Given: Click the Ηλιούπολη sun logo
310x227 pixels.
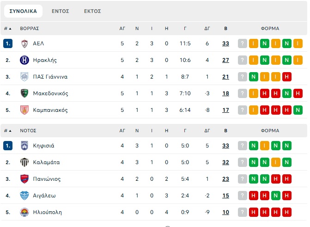Looking at the screenshot, I should pyautogui.click(x=24, y=212).
